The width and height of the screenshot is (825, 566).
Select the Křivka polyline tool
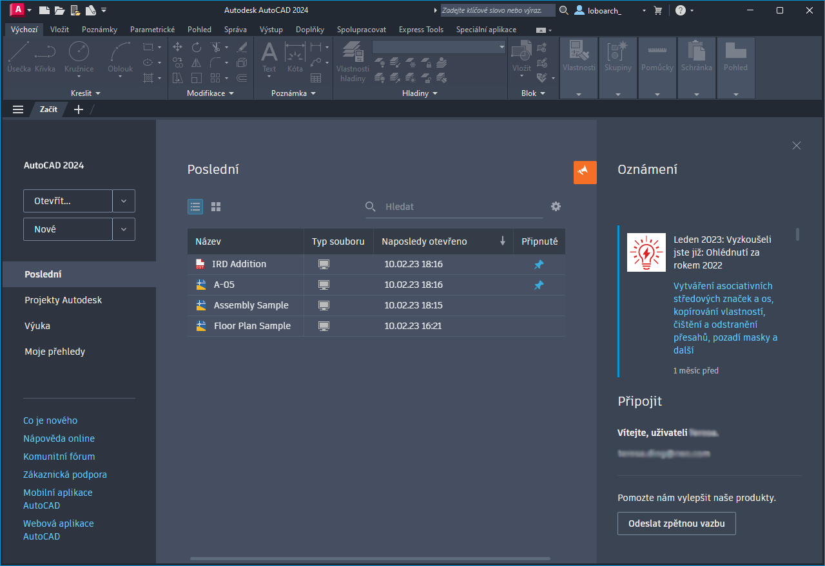tap(45, 57)
